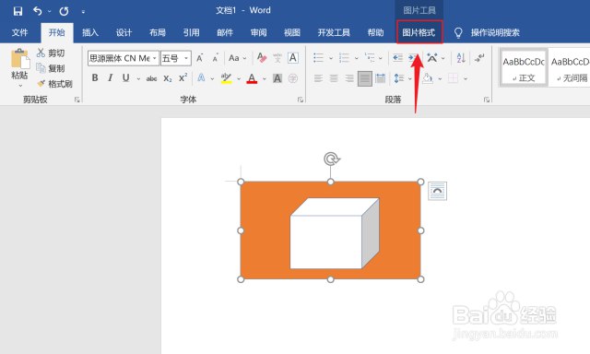Toggle Italic formatting
This screenshot has width=590, height=354.
click(110, 77)
